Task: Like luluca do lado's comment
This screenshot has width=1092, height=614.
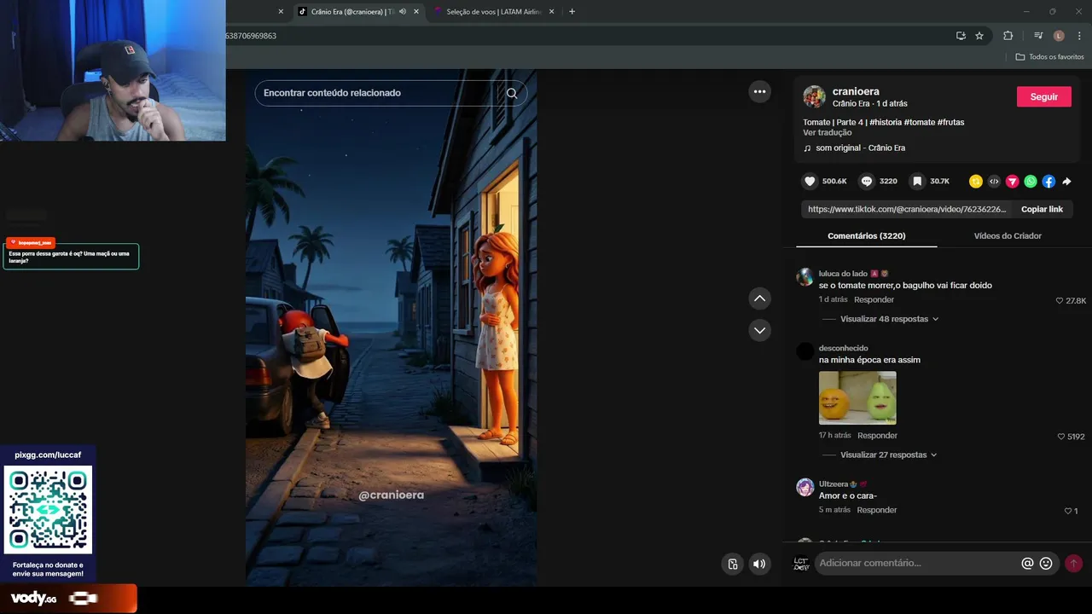Action: [x=1060, y=301]
